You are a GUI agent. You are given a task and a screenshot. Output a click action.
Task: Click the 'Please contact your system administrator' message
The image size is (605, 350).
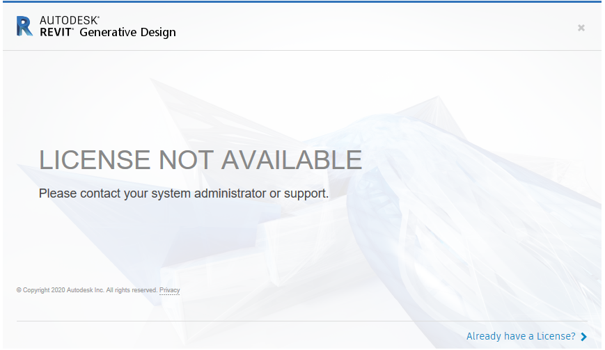(x=184, y=193)
